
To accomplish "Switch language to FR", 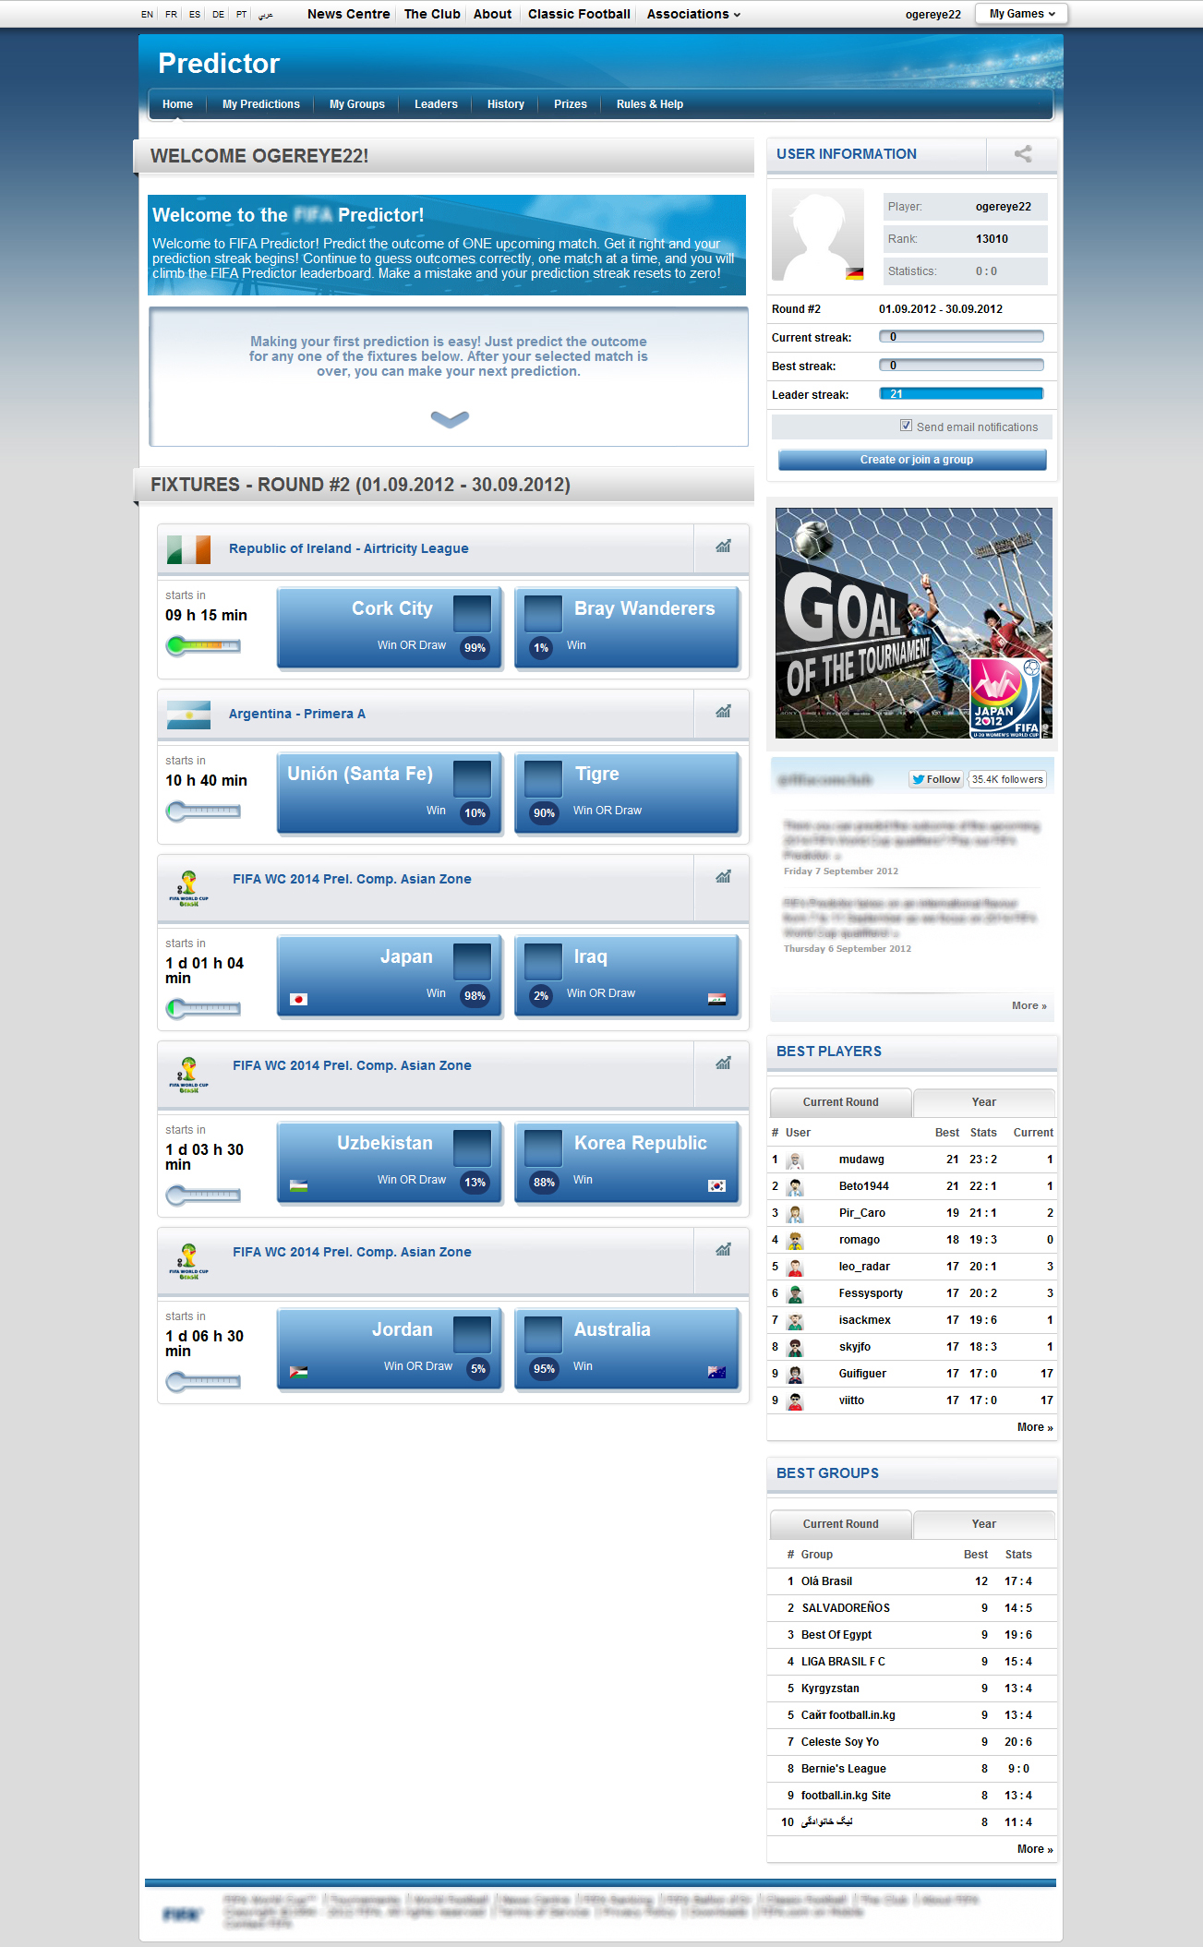I will [171, 15].
